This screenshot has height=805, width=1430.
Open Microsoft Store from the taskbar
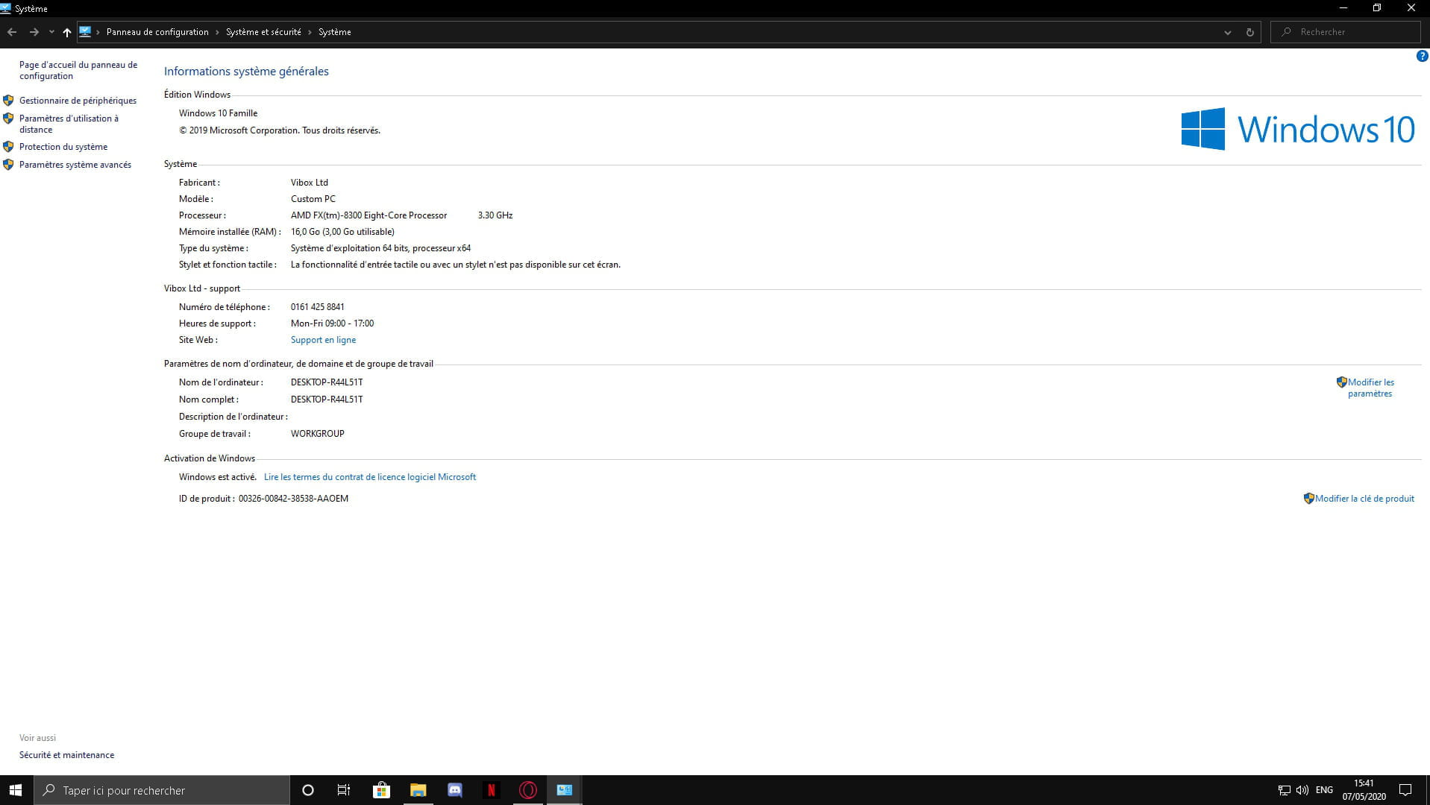point(381,790)
